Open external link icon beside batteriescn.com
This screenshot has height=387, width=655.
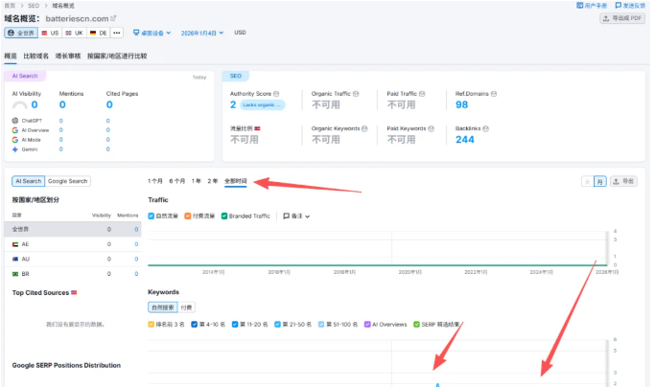click(x=113, y=17)
